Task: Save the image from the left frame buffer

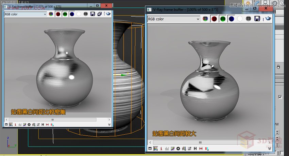Action: pos(92,14)
